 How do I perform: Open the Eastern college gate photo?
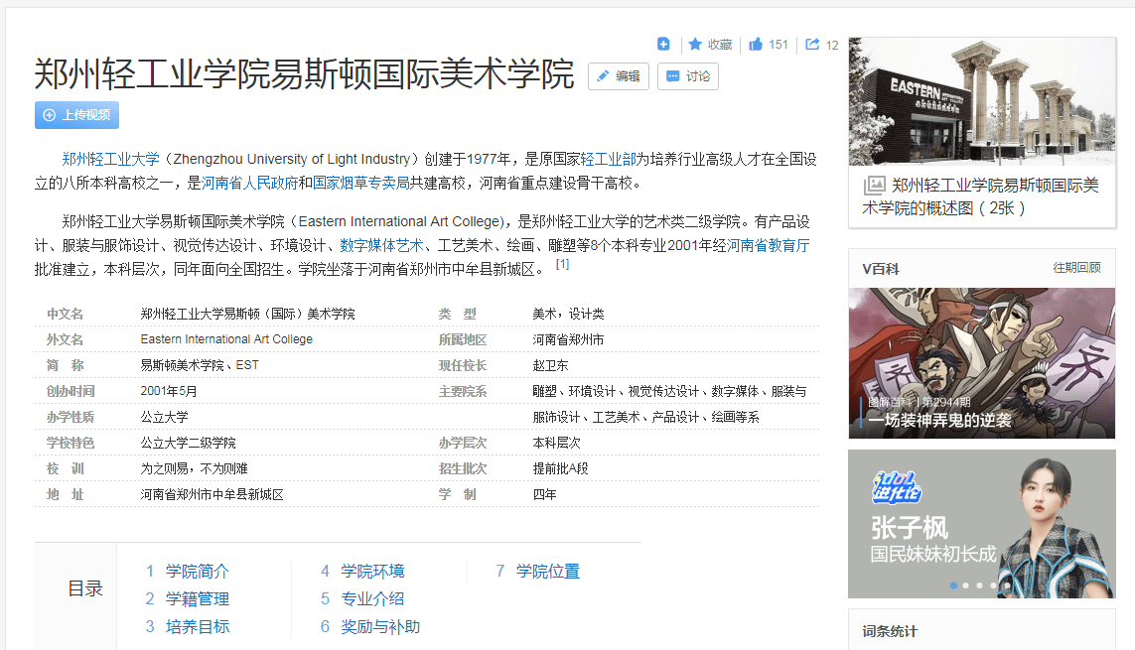[x=981, y=101]
